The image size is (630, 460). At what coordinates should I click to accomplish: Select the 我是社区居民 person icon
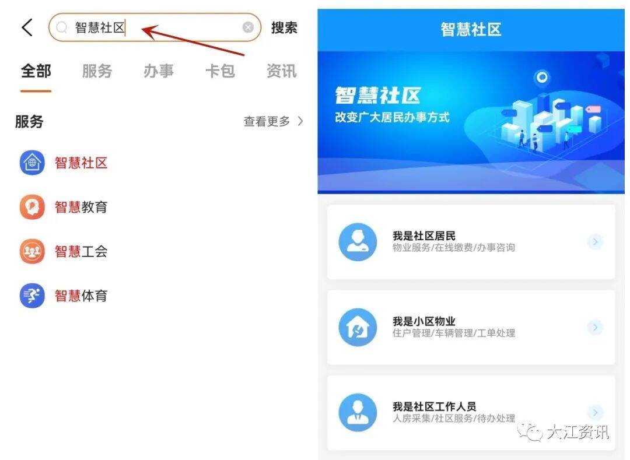[358, 242]
